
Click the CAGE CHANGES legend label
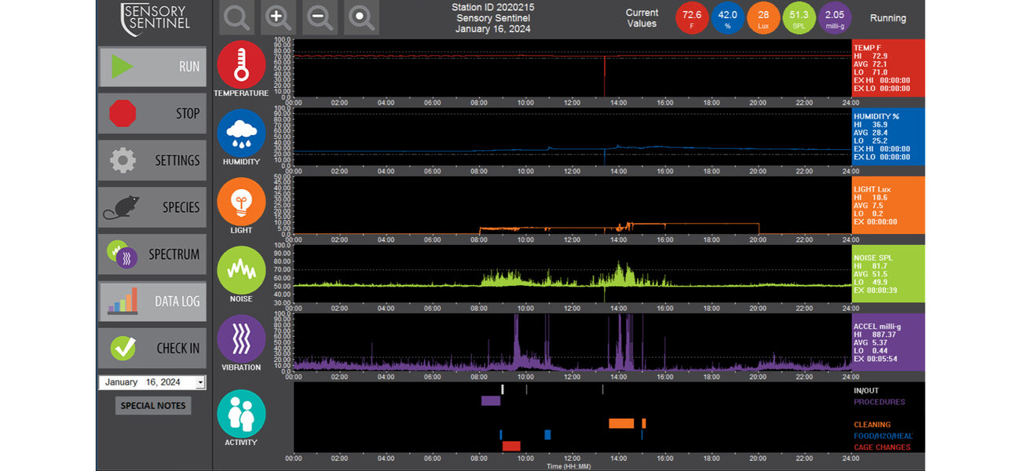pos(883,447)
